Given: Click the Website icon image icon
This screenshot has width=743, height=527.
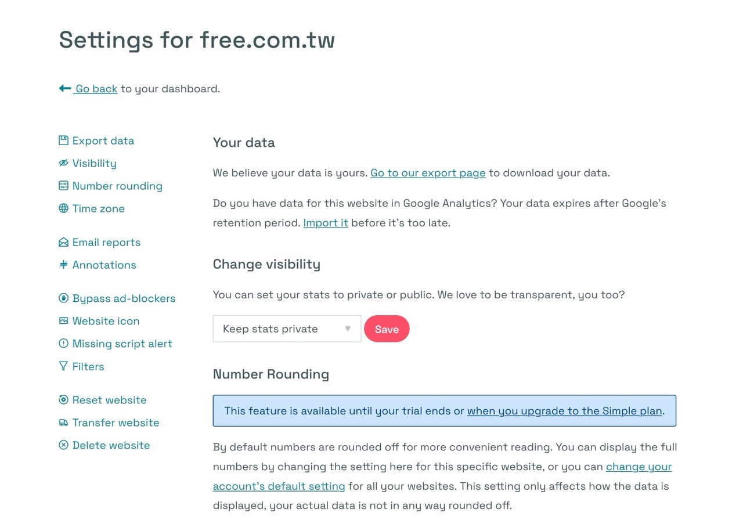Looking at the screenshot, I should click(63, 321).
